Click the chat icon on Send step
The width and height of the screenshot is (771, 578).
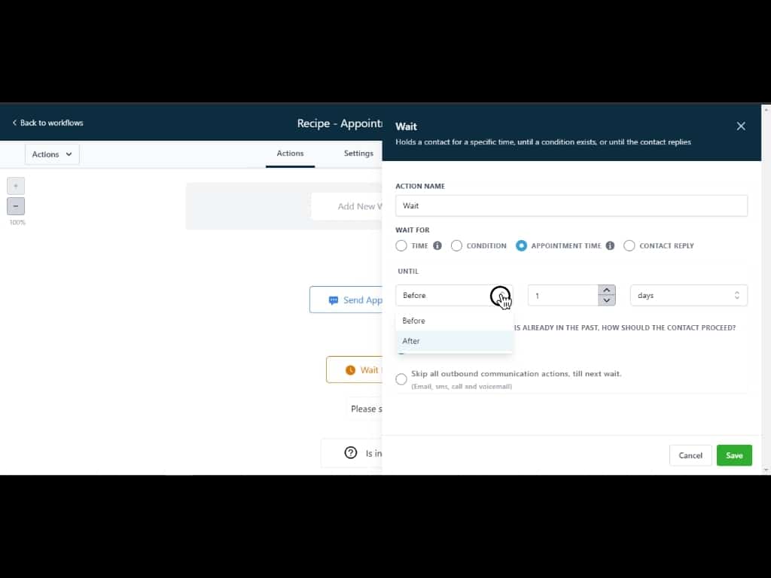[x=334, y=300]
